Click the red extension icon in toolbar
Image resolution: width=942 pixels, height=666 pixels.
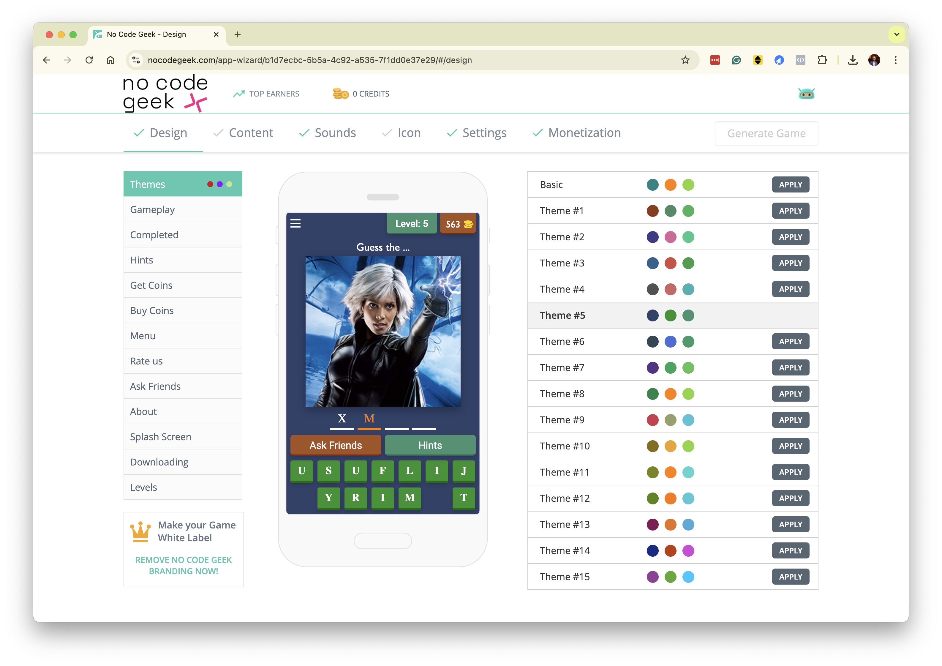[715, 60]
